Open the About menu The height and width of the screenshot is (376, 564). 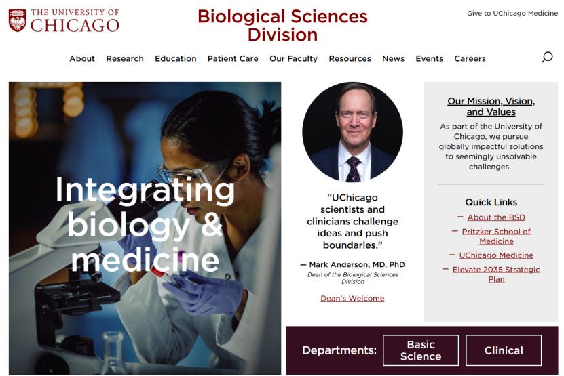click(x=82, y=58)
